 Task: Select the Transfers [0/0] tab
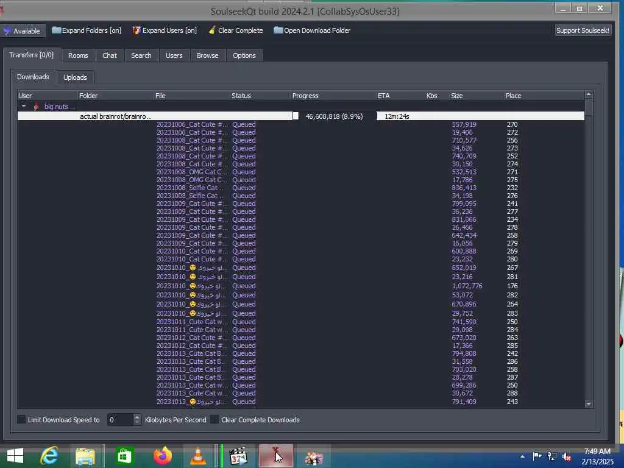pyautogui.click(x=32, y=55)
